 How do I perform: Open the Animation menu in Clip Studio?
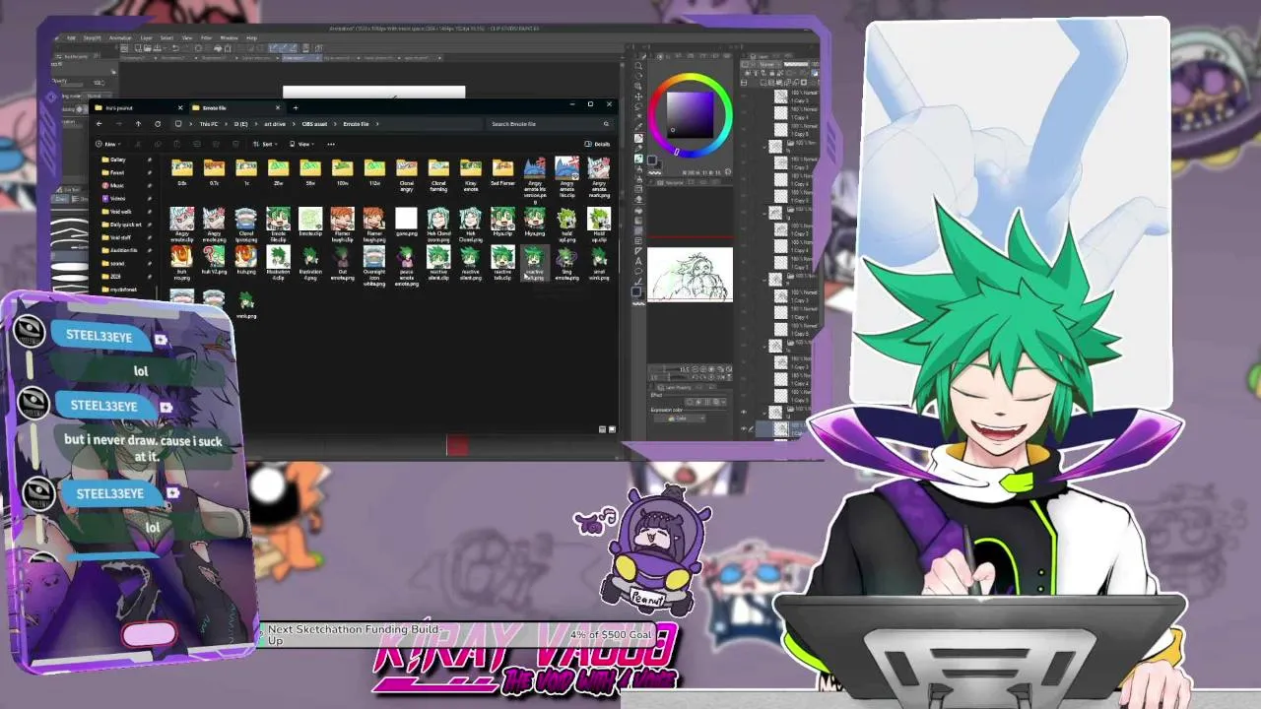coord(120,37)
